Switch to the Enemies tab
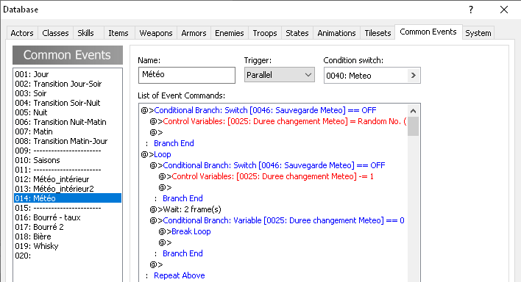521x282 pixels. [230, 33]
